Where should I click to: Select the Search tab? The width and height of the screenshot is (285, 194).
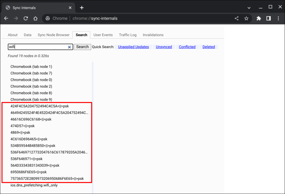coord(82,35)
